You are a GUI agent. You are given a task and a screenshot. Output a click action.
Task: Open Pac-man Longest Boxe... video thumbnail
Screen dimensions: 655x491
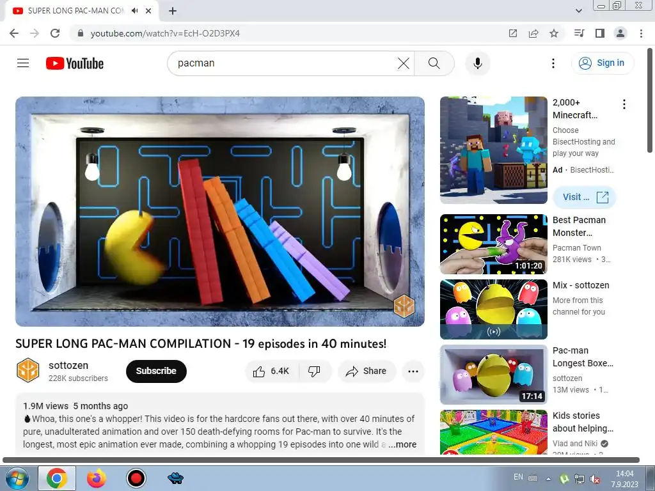[x=493, y=375]
